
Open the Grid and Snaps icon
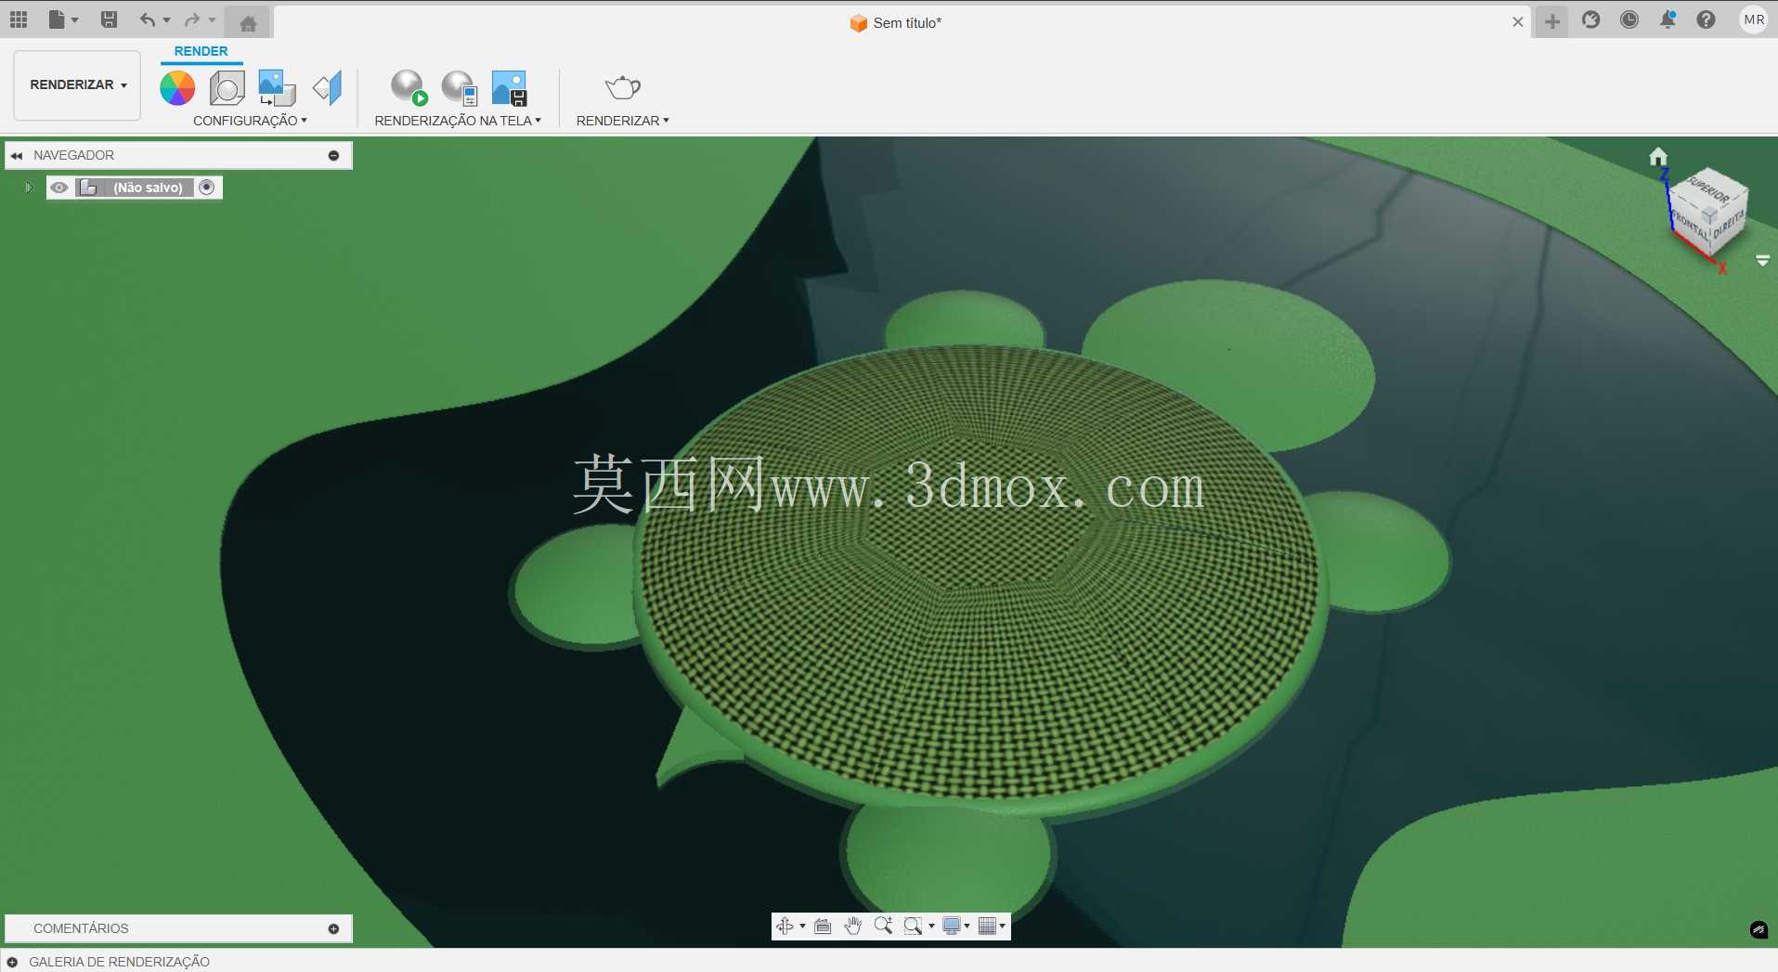point(987,926)
